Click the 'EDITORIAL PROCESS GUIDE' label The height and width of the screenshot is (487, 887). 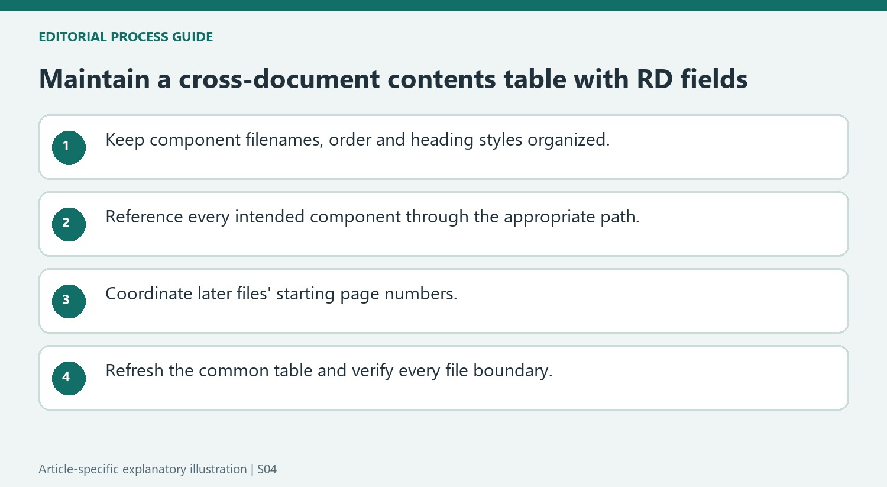point(126,37)
